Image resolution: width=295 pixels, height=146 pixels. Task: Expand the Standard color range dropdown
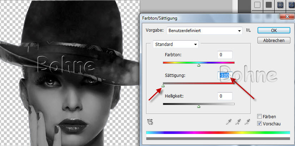pos(175,45)
